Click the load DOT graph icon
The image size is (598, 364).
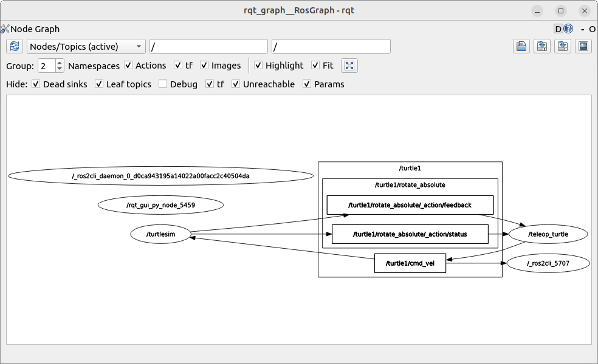point(521,47)
